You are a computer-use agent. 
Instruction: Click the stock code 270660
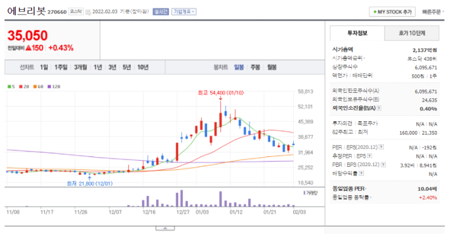[57, 12]
